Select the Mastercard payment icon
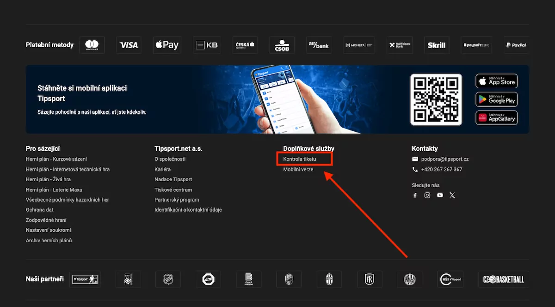Image resolution: width=555 pixels, height=307 pixels. tap(92, 45)
